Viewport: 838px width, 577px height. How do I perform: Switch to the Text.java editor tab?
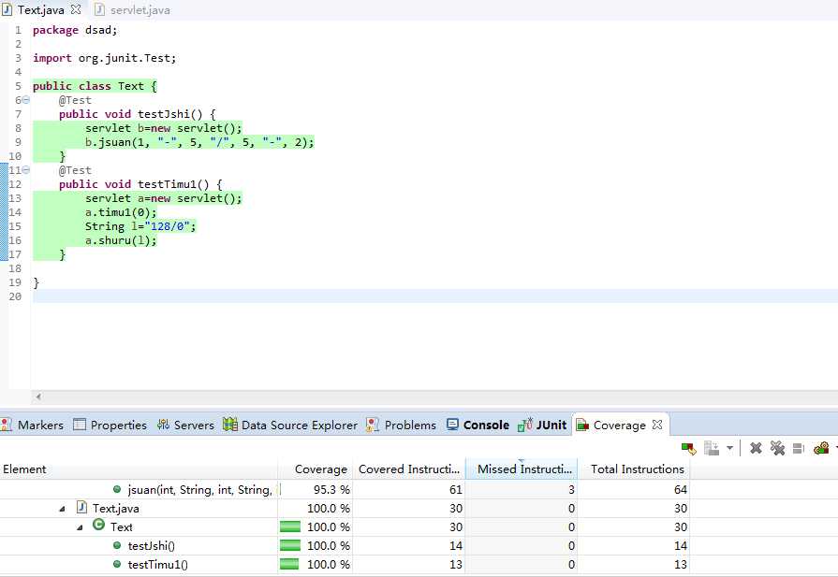40,9
